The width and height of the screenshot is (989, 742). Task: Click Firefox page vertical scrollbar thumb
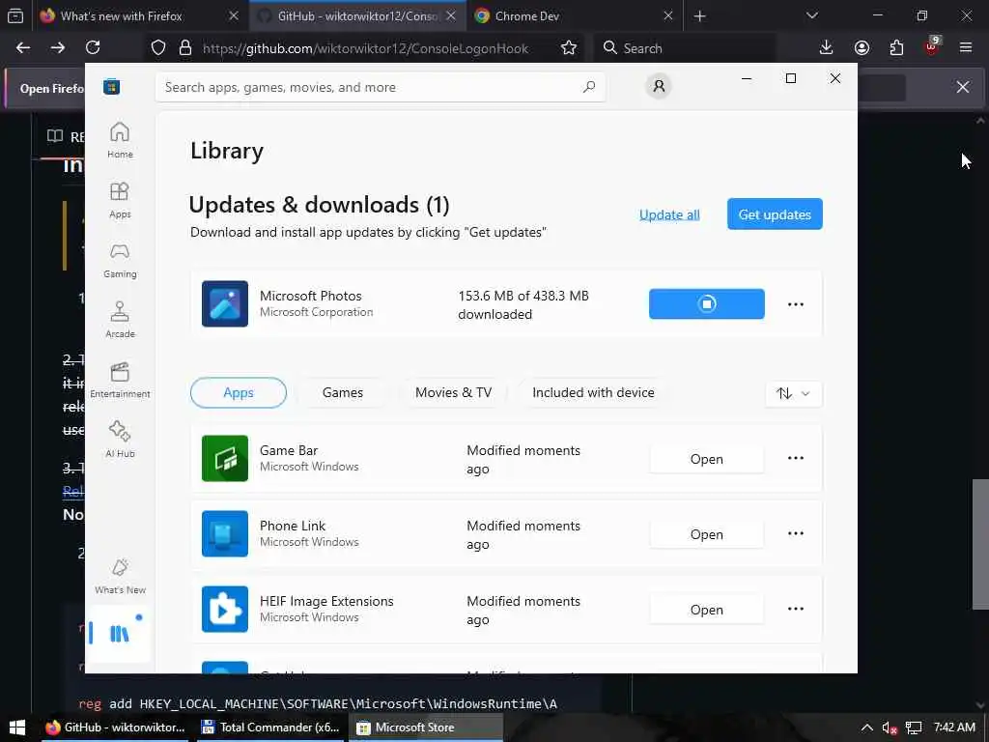pos(980,544)
